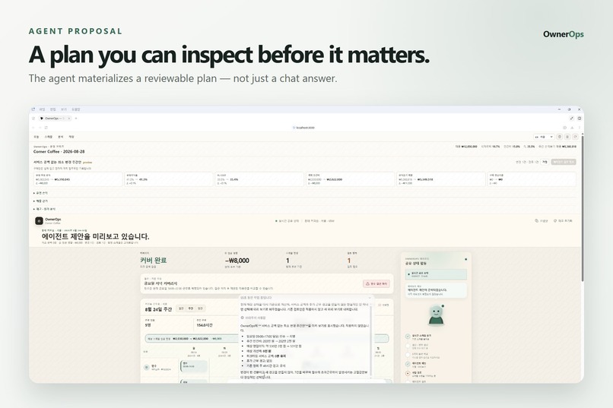The image size is (613, 408).
Task: Click the greyed green apply button
Action: click(564, 162)
